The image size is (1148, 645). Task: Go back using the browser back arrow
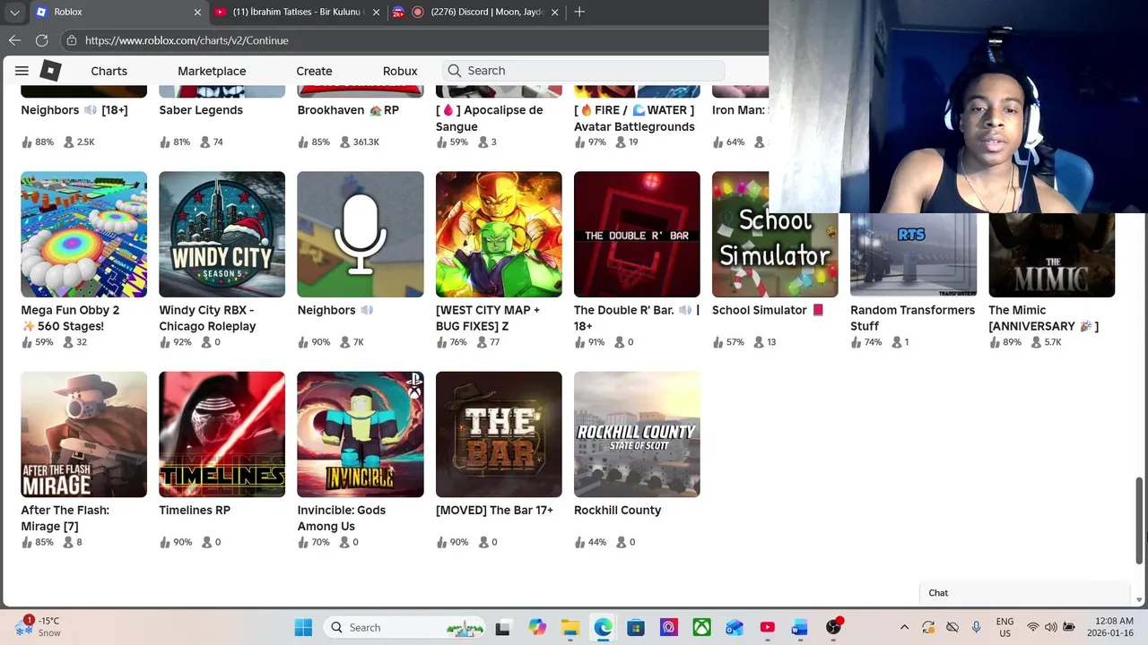coord(14,40)
